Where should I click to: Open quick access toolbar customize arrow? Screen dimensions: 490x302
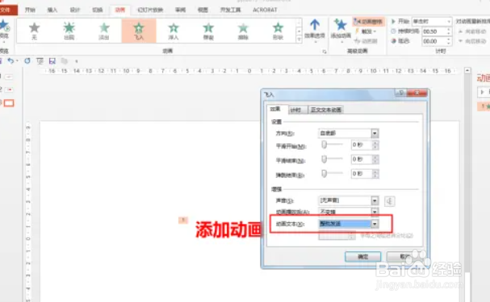tap(77, 61)
